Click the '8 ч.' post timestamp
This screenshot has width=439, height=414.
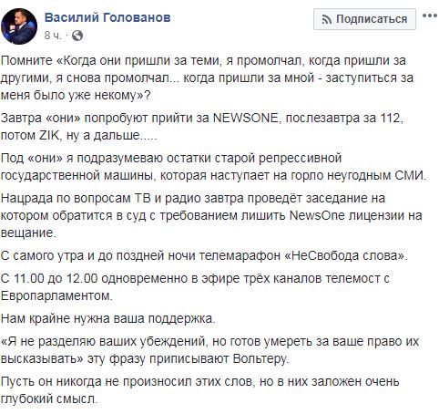(53, 36)
